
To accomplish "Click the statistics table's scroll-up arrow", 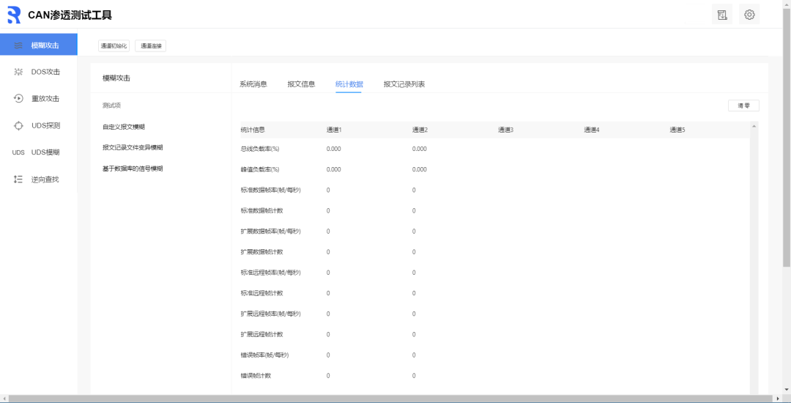I will [x=754, y=126].
